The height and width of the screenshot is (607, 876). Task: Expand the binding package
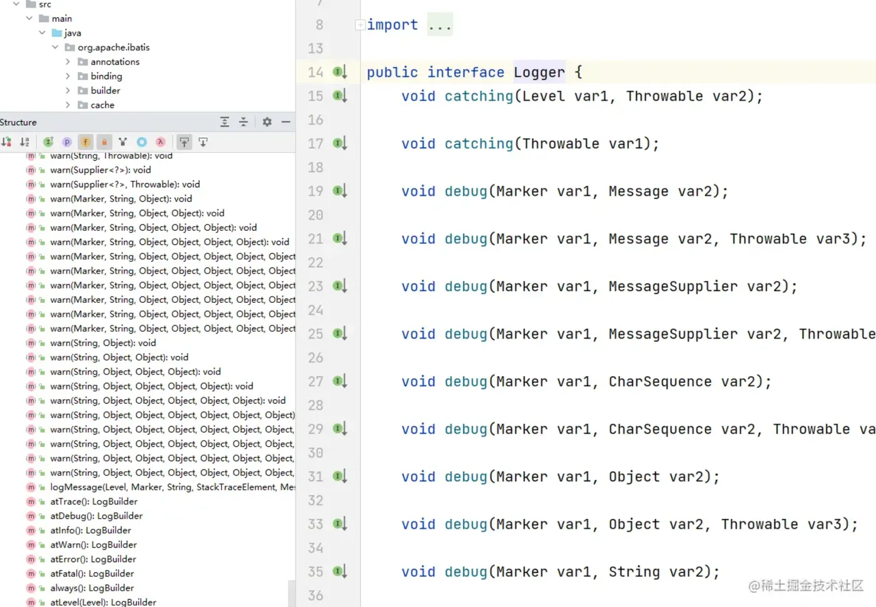point(68,76)
